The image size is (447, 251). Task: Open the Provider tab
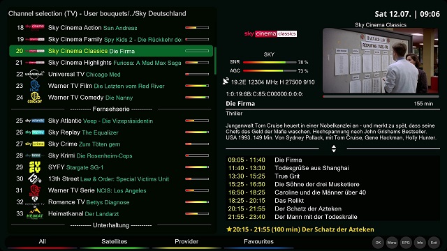tap(186, 242)
